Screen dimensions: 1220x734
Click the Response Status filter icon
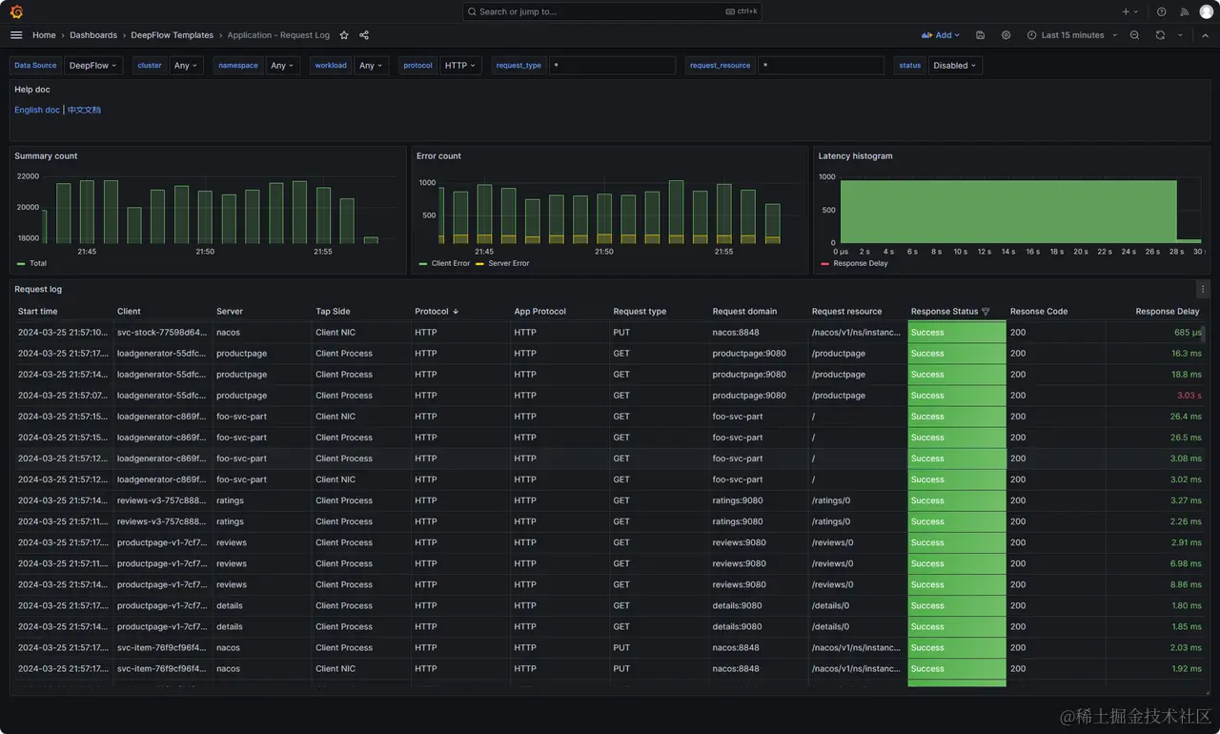click(x=986, y=312)
